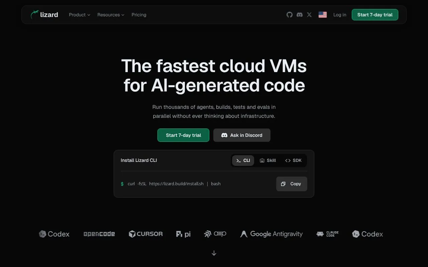Click the down arrow below the logos

[x=214, y=253]
